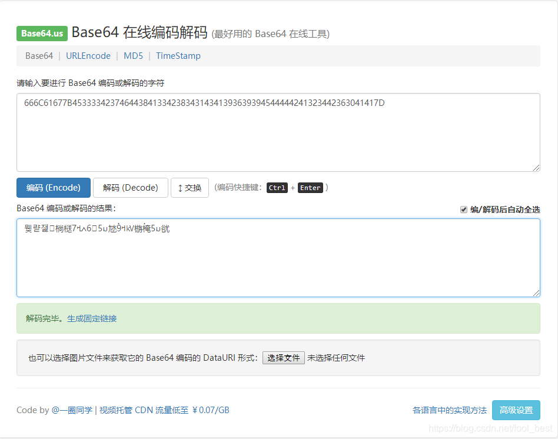Open the @一圈同学 author link
558x439 pixels.
click(x=72, y=410)
